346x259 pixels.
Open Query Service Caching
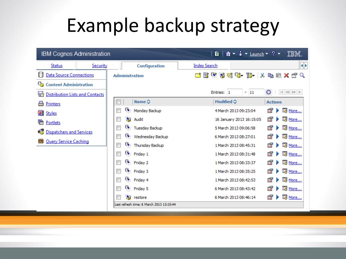(67, 141)
